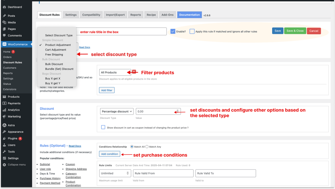
Task: Click the Rule Valid From field
Action: pyautogui.click(x=163, y=173)
